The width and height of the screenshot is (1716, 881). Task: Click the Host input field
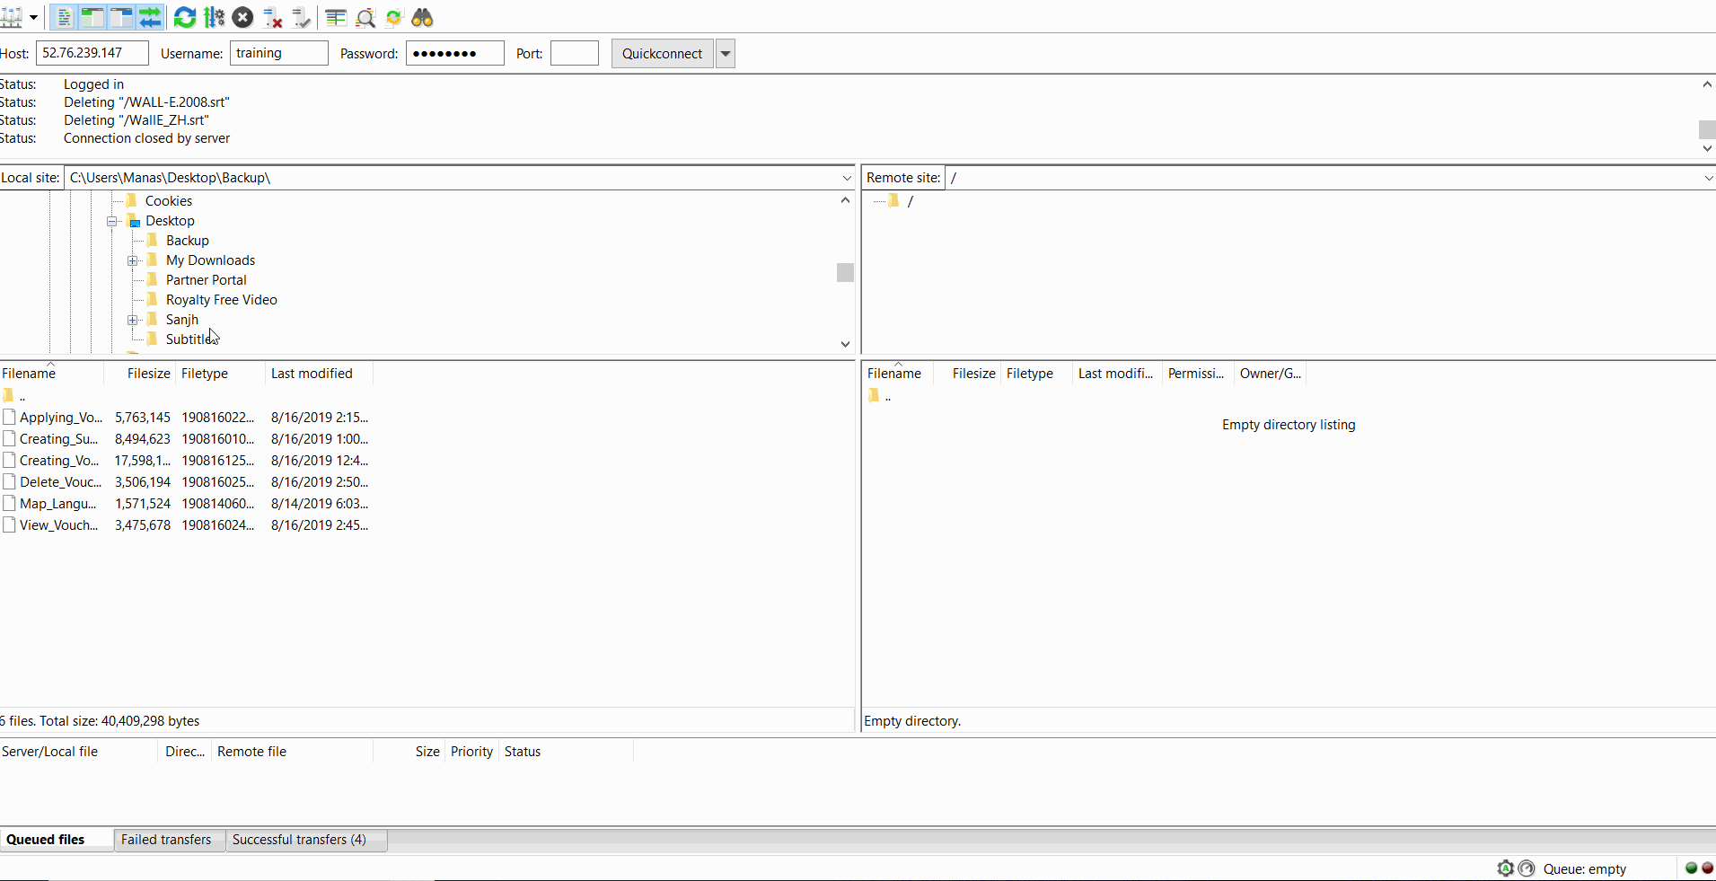pos(92,53)
